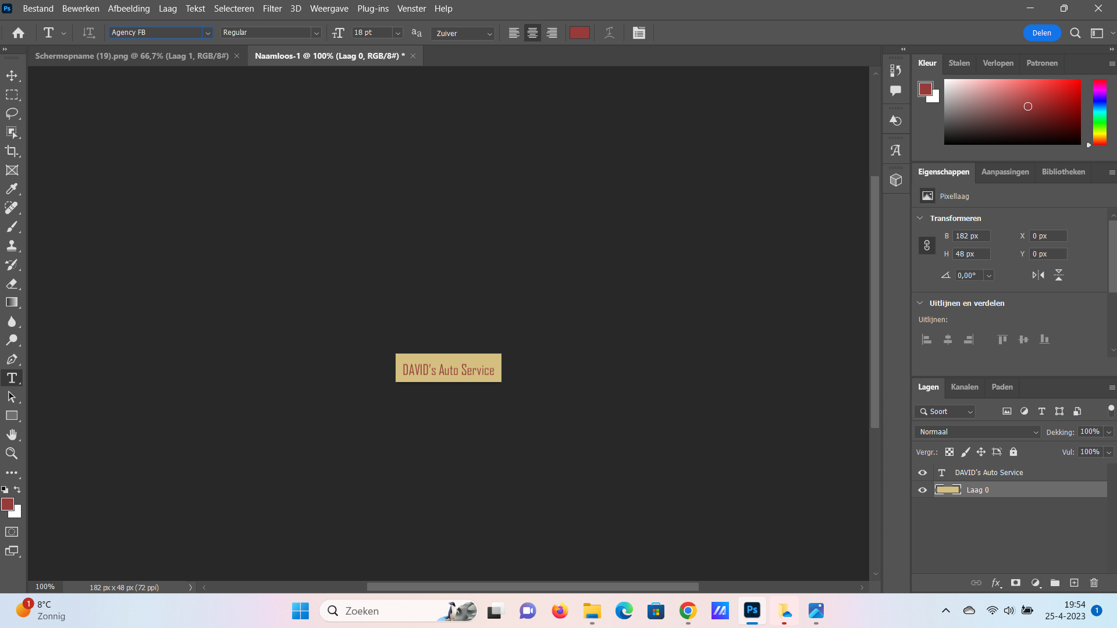Select the Eraser tool
The height and width of the screenshot is (628, 1117).
click(x=12, y=284)
